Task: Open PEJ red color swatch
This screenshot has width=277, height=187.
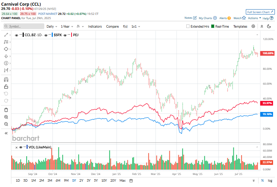Action: click(72, 35)
